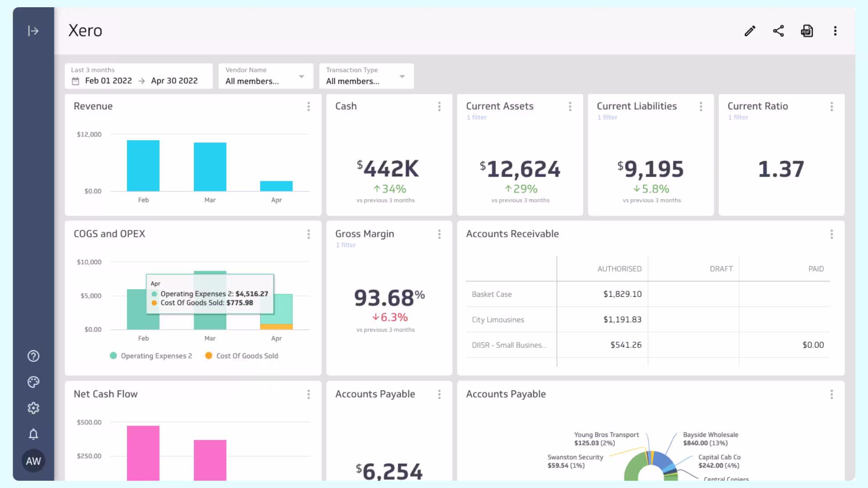Click the March Revenue bar
The width and height of the screenshot is (868, 488).
210,167
